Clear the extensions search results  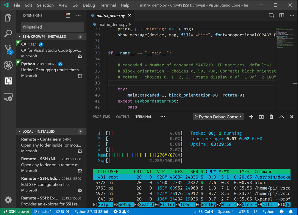pyautogui.click(x=68, y=15)
